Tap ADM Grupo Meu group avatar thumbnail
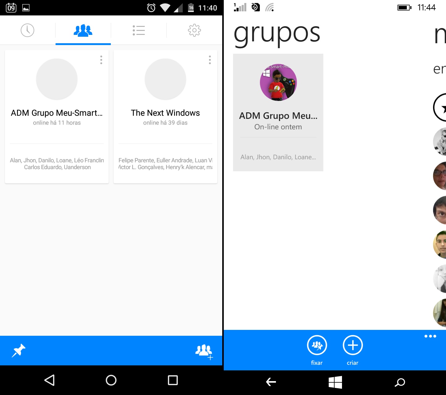The height and width of the screenshot is (395, 446). [278, 82]
